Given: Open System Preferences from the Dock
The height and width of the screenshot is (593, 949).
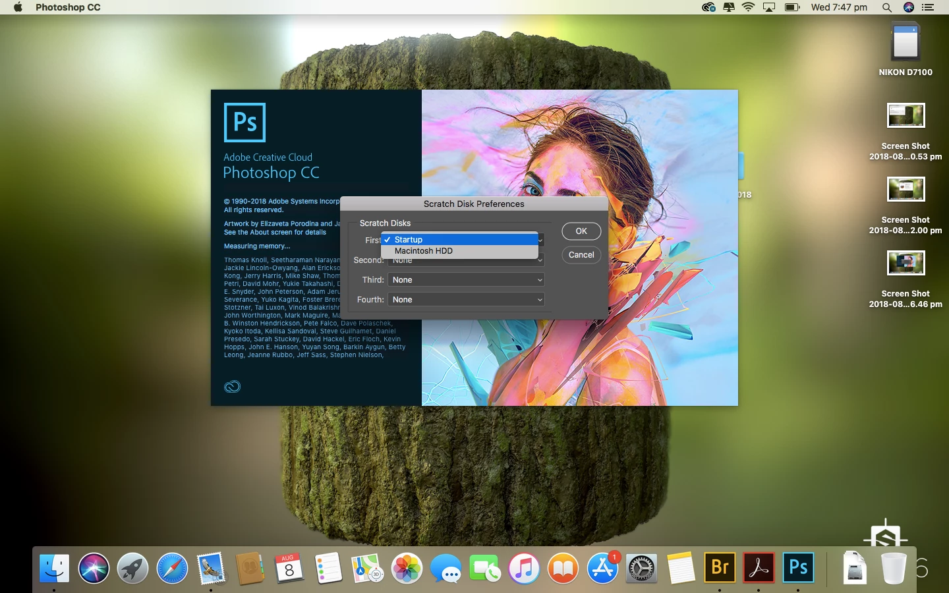Looking at the screenshot, I should 641,568.
